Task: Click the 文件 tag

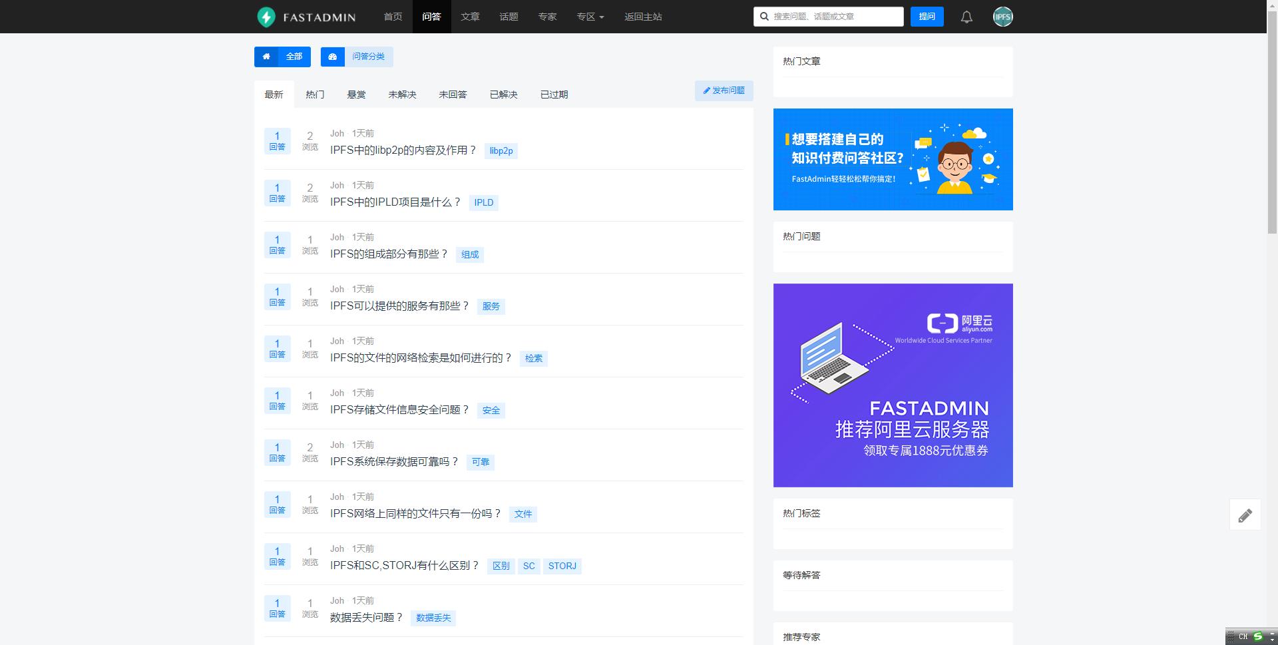Action: pos(523,515)
